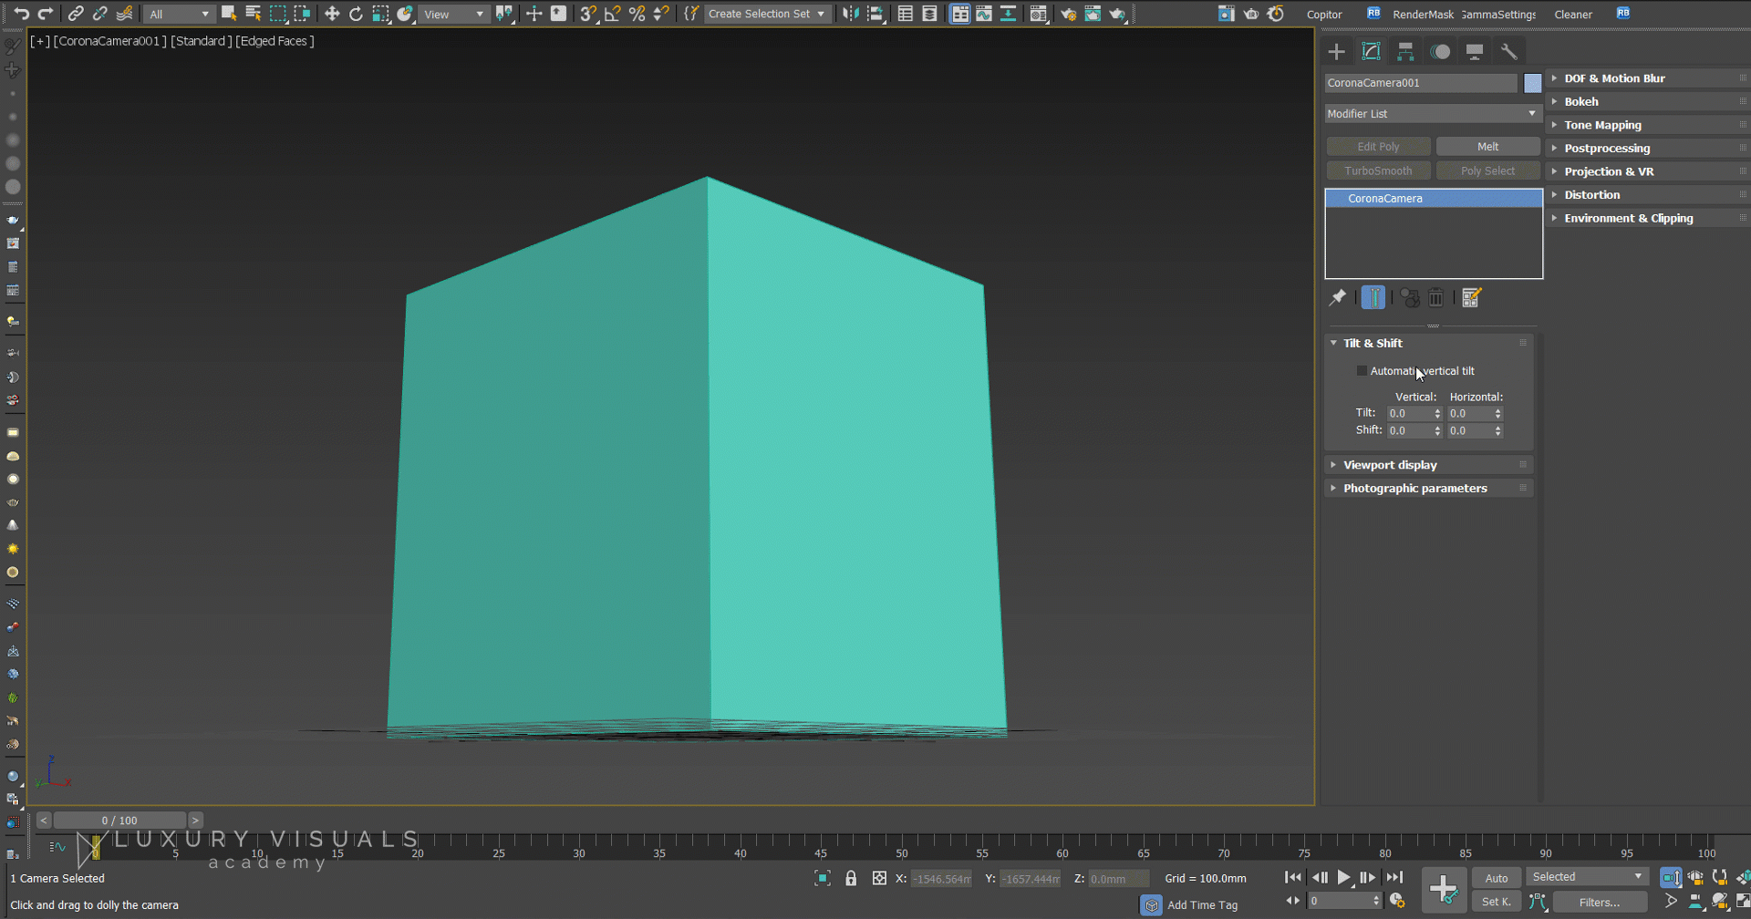Screen dimensions: 1751x919
Task: Toggle the Layer Explorer icon
Action: pyautogui.click(x=929, y=14)
